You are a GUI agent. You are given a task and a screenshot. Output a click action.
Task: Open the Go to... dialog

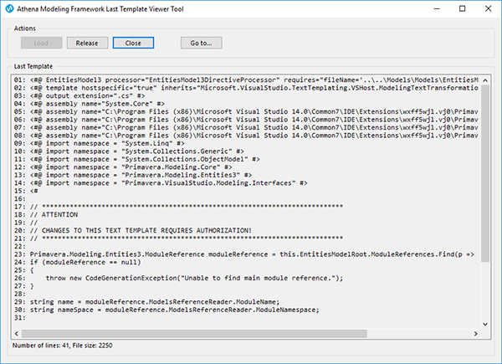[202, 43]
